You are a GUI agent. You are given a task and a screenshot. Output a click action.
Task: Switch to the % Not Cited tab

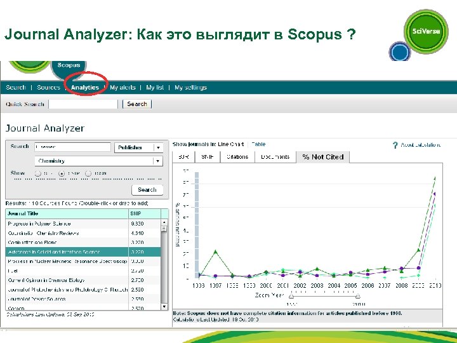click(323, 157)
